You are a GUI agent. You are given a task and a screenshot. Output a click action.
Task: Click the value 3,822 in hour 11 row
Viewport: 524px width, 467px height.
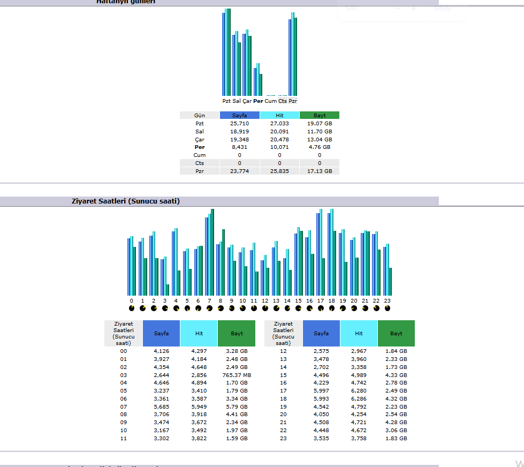(199, 438)
